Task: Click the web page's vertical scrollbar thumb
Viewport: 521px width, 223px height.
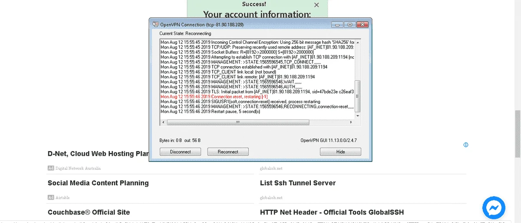Action: pyautogui.click(x=518, y=135)
